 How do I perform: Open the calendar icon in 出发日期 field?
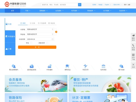click(x=53, y=39)
